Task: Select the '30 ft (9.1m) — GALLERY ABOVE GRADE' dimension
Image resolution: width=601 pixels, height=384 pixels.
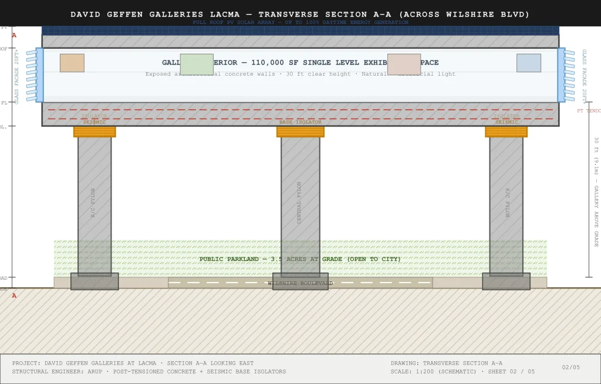Action: 596,192
